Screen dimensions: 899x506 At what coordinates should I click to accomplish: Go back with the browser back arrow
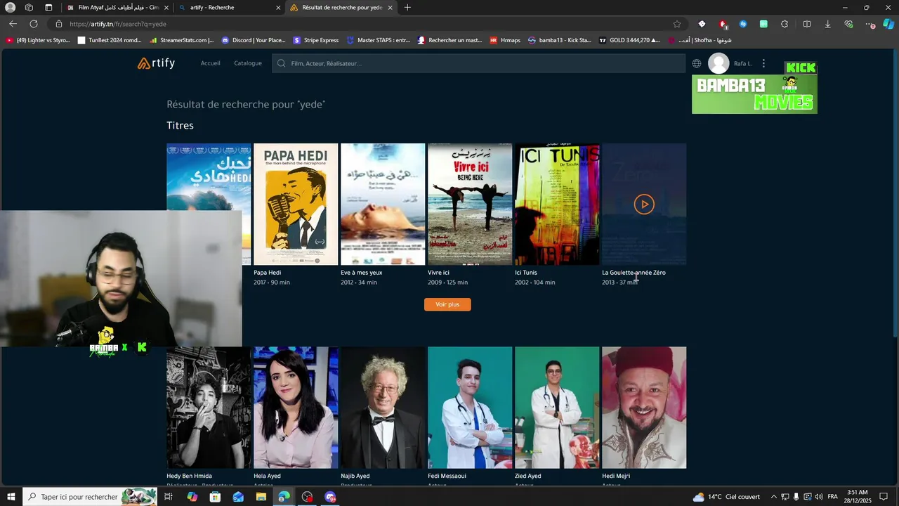coord(13,24)
